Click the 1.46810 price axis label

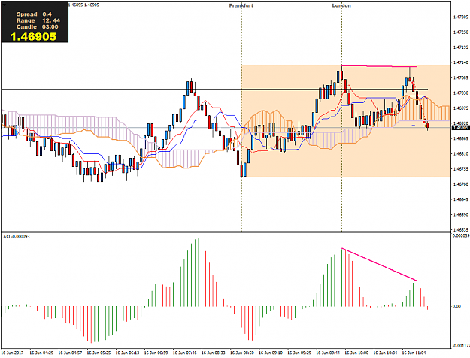coord(460,154)
